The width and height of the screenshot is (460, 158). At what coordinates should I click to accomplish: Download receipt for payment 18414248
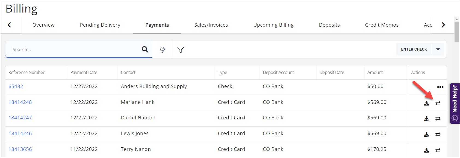[x=427, y=103]
